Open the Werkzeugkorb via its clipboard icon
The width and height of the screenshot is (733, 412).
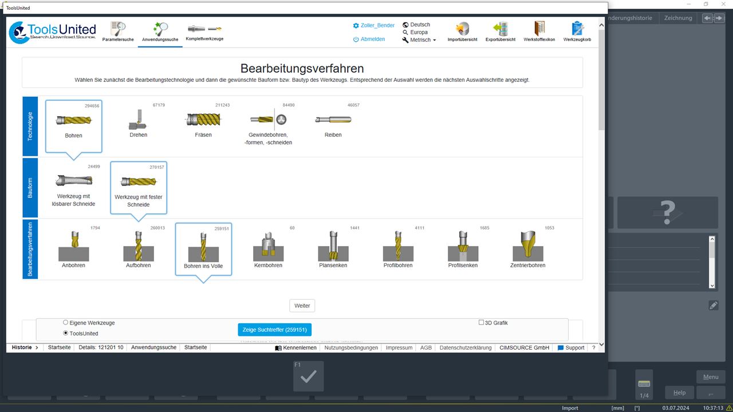click(577, 29)
